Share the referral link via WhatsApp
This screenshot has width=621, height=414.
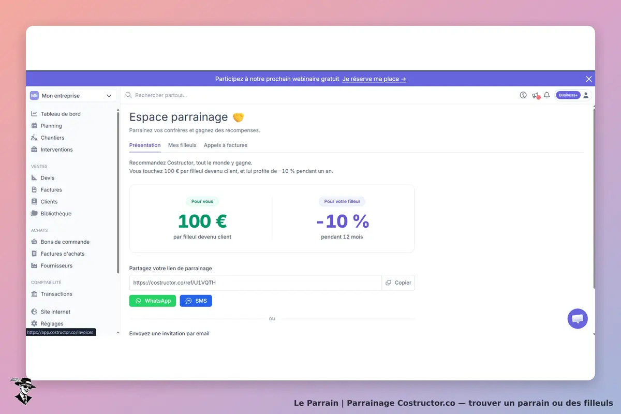click(x=153, y=301)
